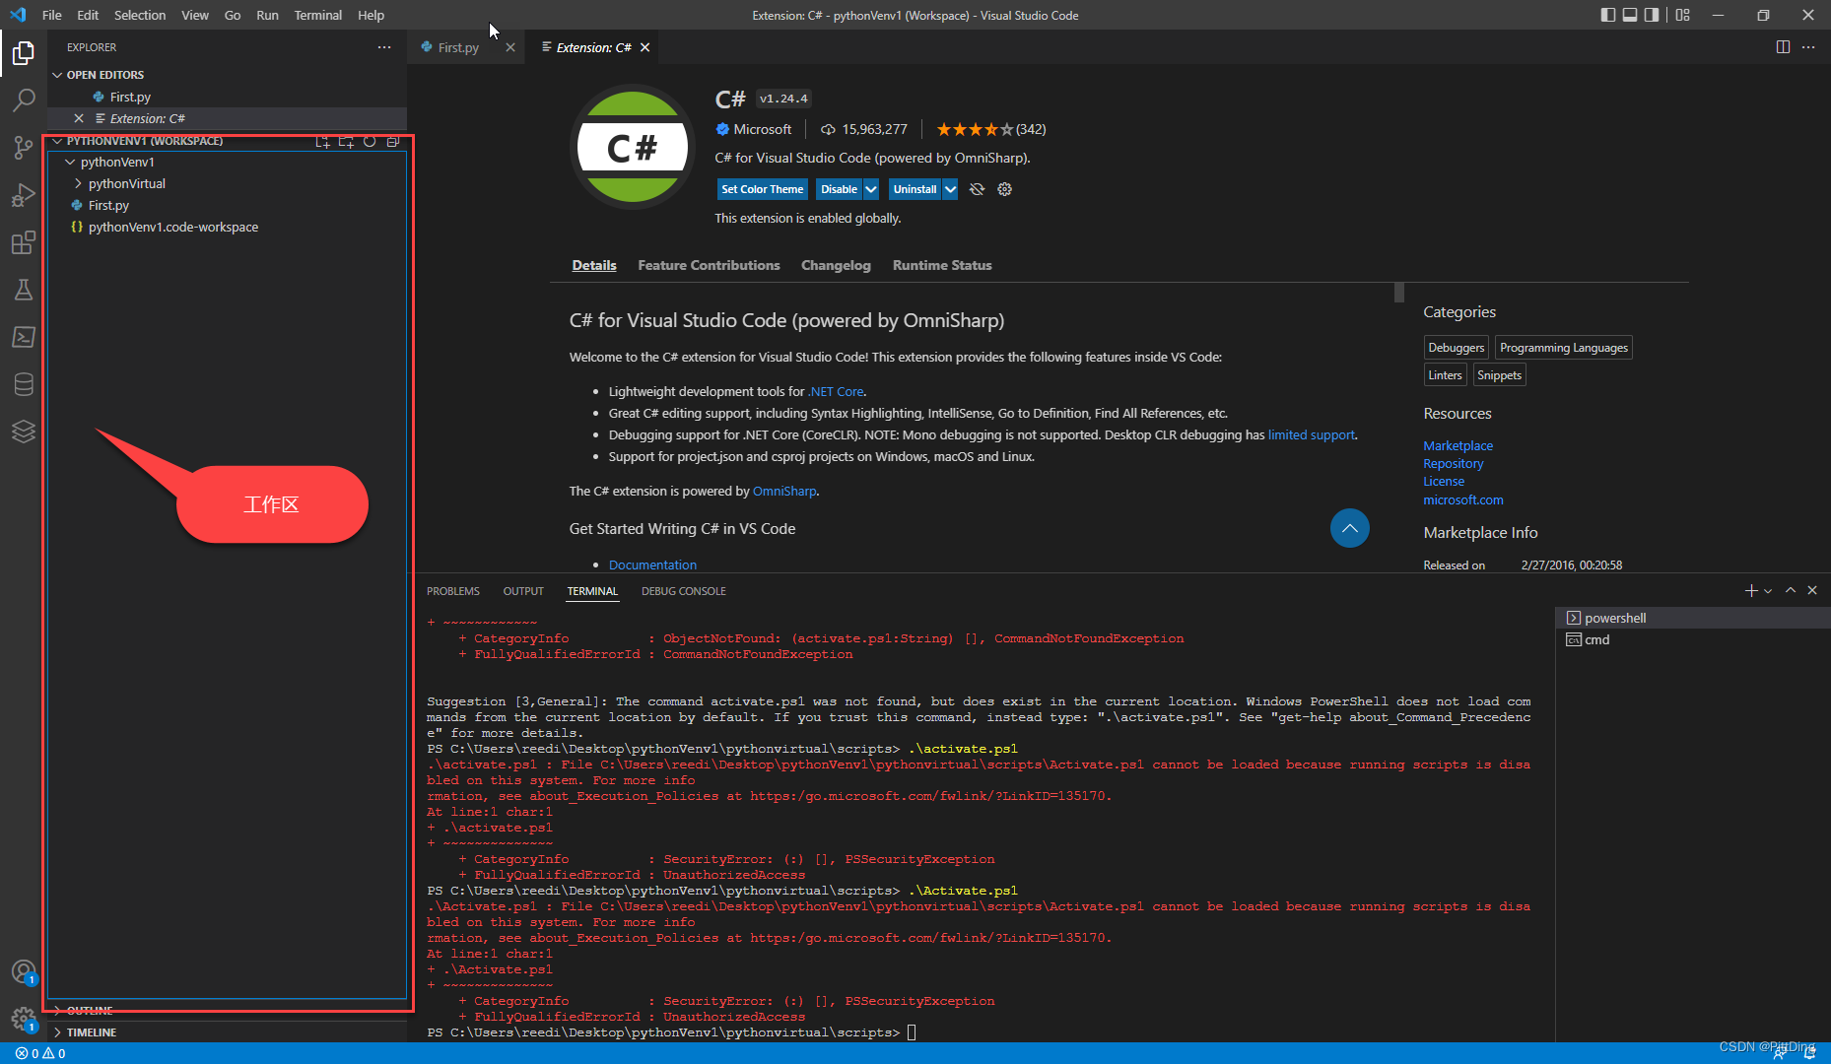The image size is (1831, 1064).
Task: Switch to the First.py editor tab
Action: coord(458,47)
